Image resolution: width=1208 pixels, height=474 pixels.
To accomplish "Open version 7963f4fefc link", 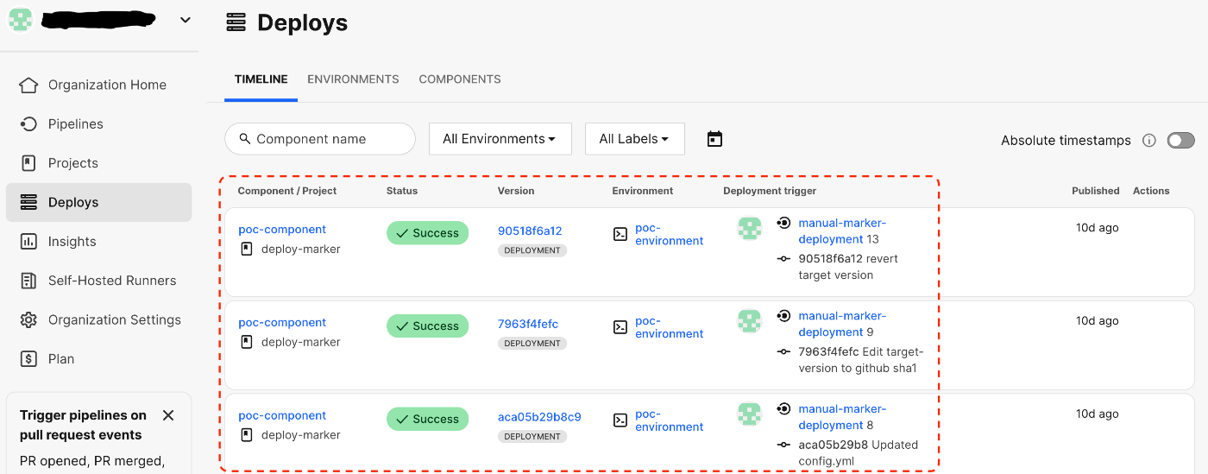I will pyautogui.click(x=528, y=325).
